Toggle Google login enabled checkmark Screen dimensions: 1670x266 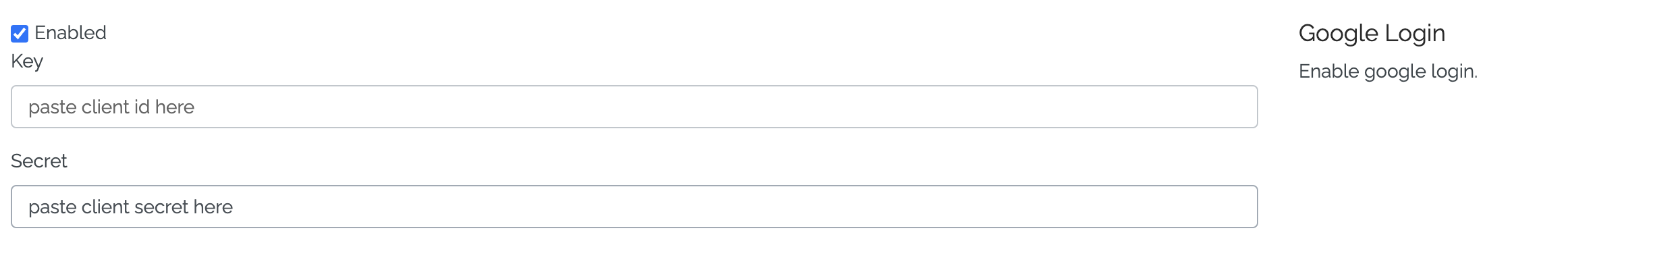click(x=20, y=33)
